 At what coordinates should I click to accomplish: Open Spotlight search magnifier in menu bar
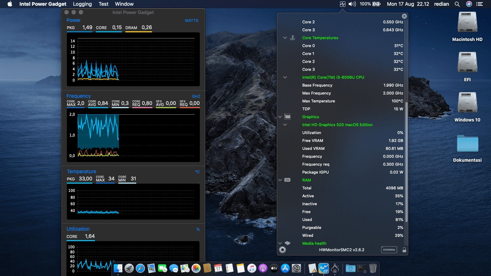[x=457, y=4]
